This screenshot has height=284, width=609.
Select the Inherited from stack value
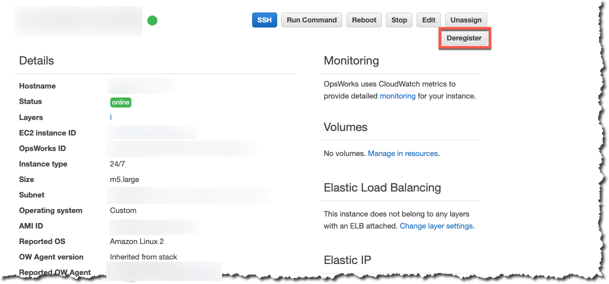click(x=144, y=257)
